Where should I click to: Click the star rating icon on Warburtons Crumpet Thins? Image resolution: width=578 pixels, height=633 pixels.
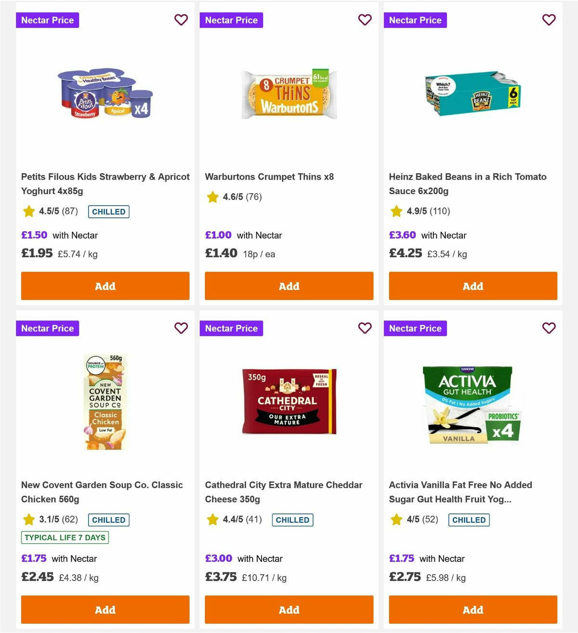point(212,197)
